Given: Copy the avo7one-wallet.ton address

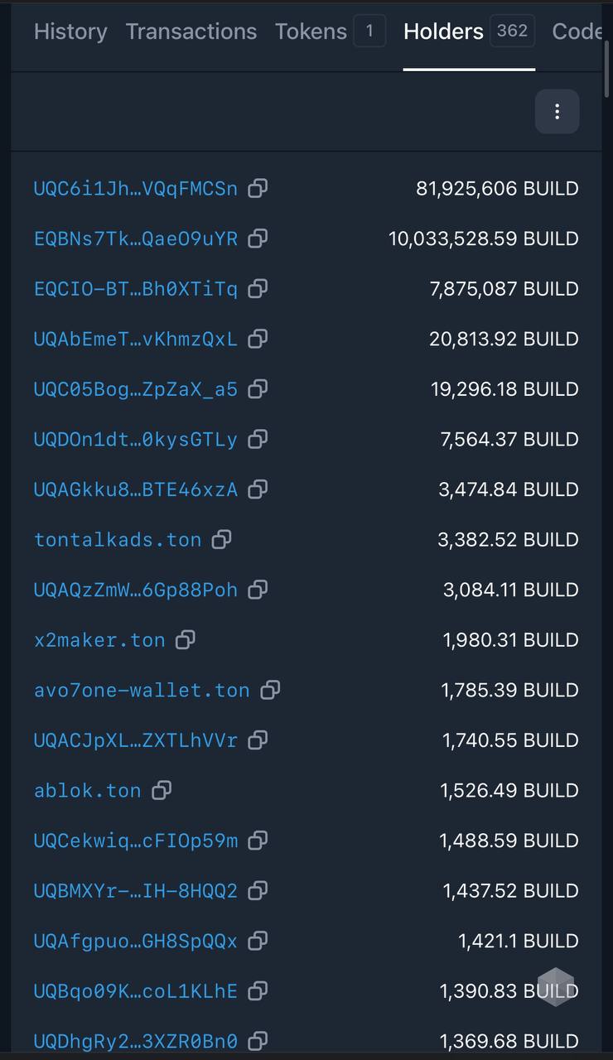Looking at the screenshot, I should [270, 690].
